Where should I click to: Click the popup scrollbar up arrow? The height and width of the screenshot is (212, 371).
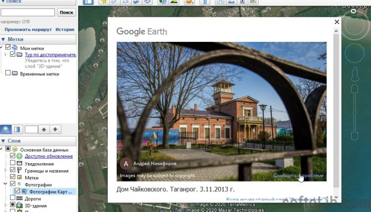[x=336, y=31]
